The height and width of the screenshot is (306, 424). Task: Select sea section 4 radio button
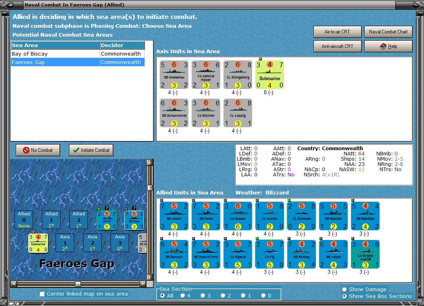click(182, 296)
